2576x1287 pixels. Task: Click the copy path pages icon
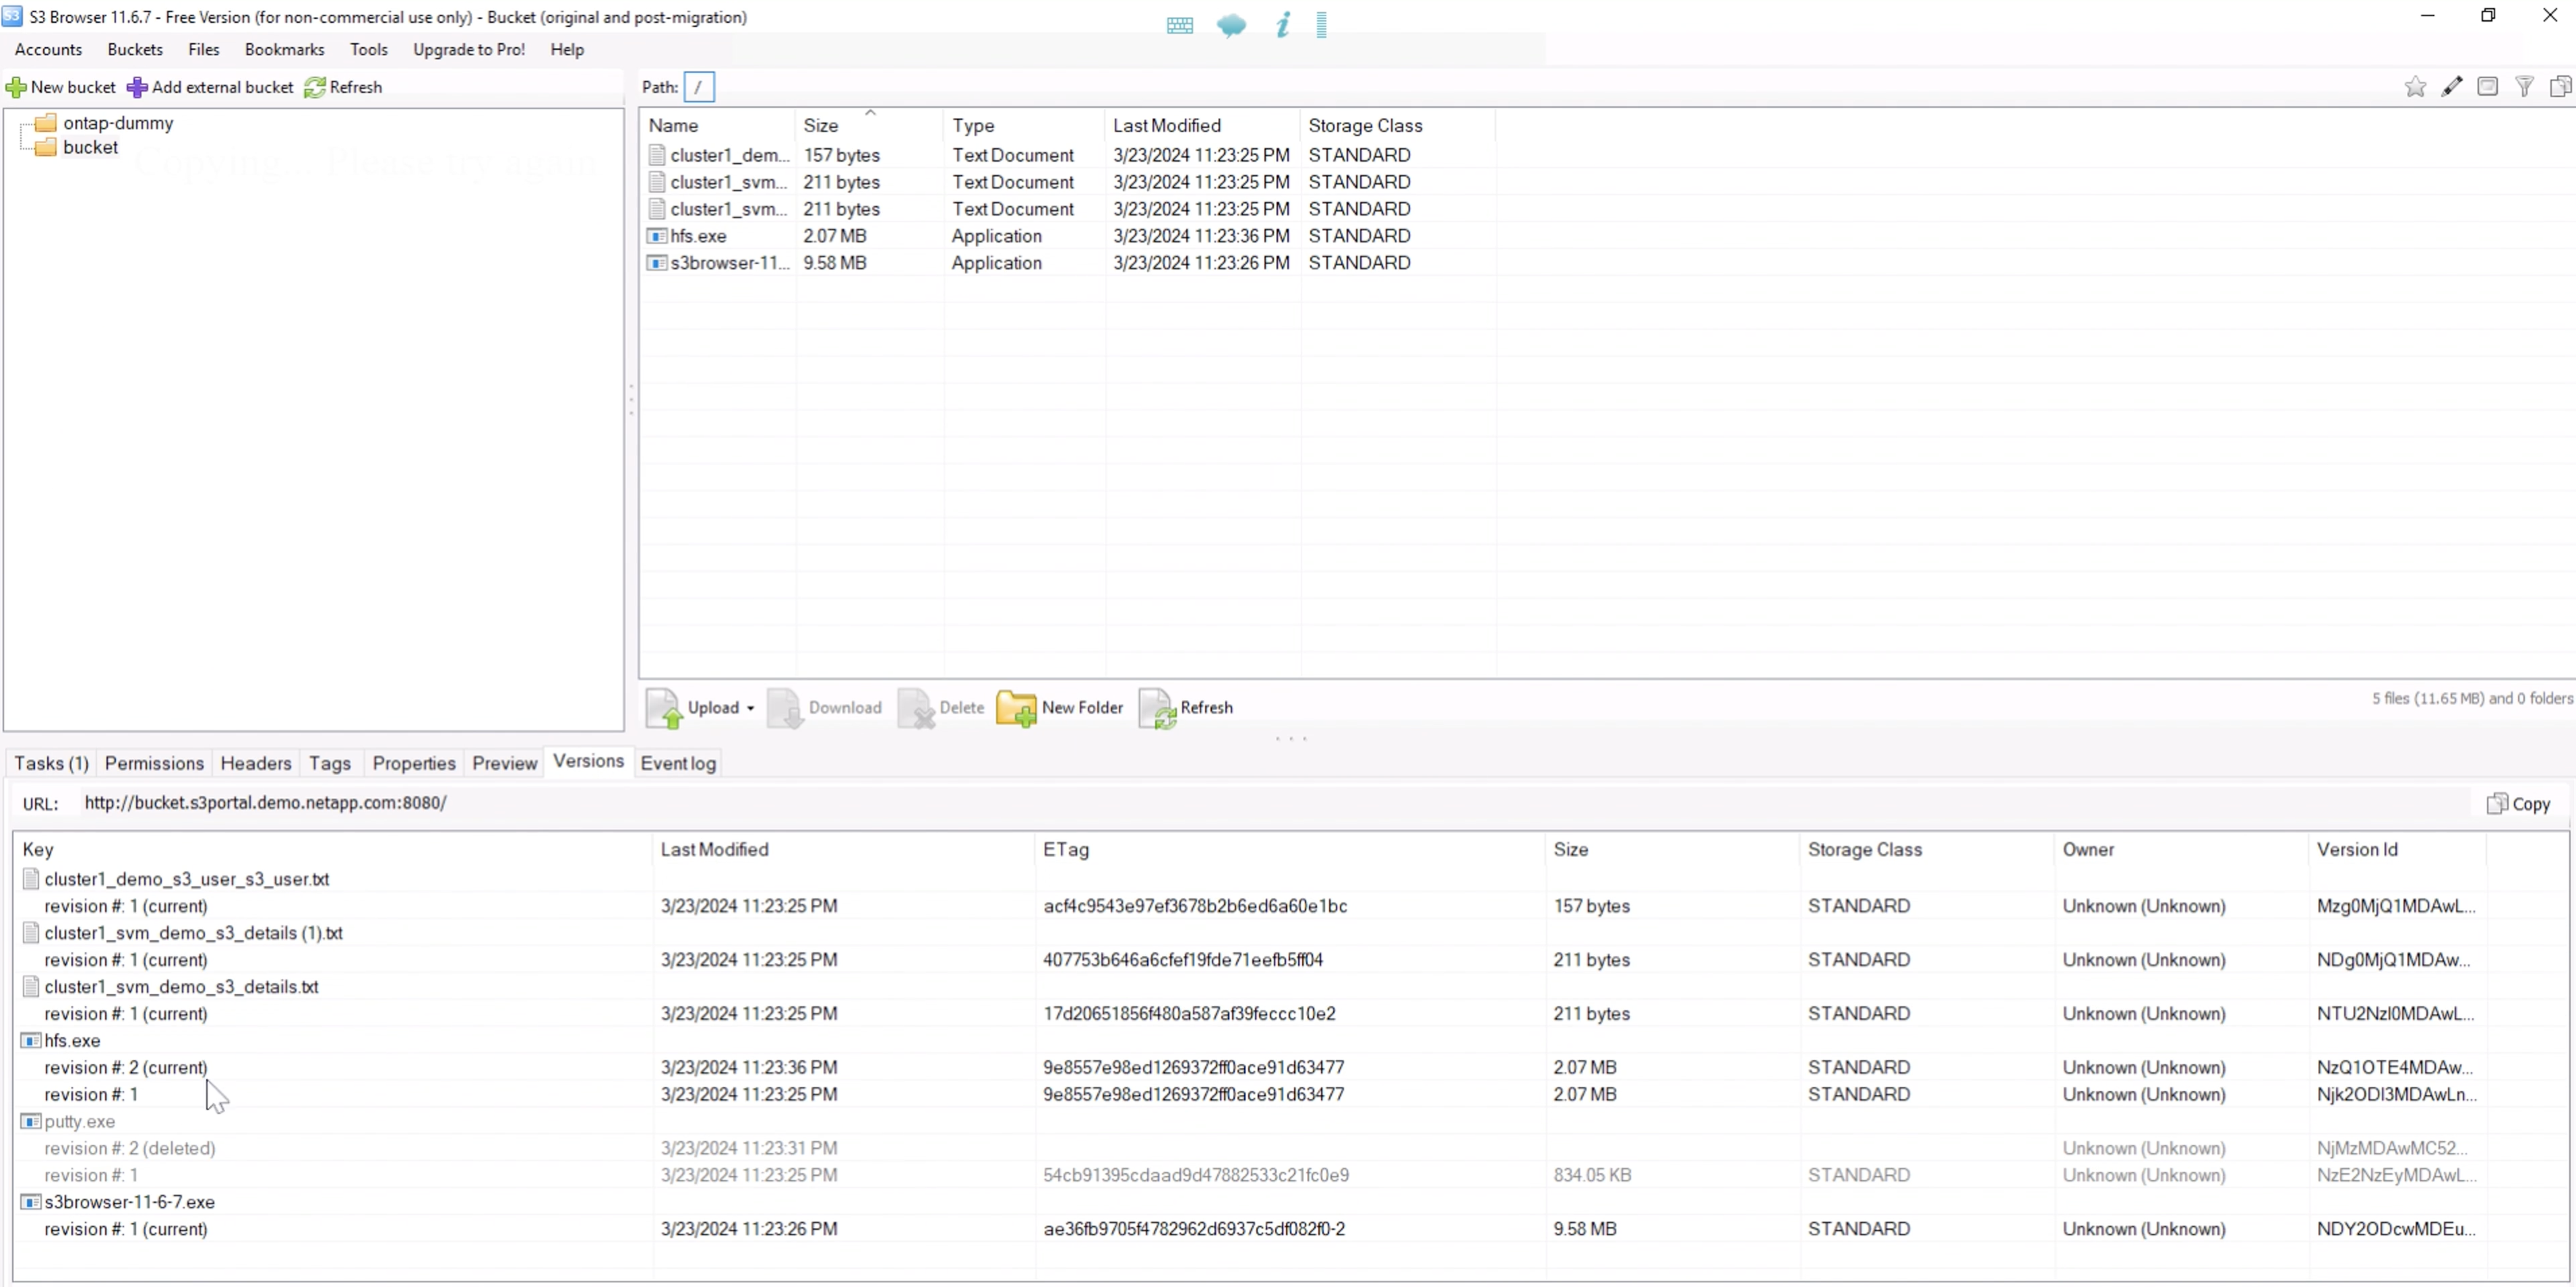click(x=2560, y=87)
